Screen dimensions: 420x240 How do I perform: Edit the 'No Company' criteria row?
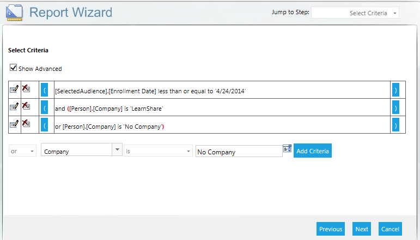pos(14,124)
